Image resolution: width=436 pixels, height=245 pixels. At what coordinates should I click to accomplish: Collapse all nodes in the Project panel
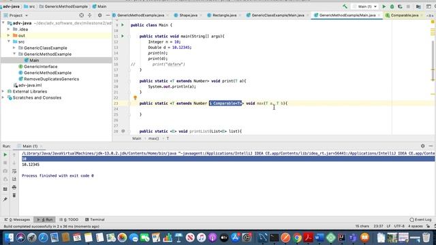tap(89, 15)
